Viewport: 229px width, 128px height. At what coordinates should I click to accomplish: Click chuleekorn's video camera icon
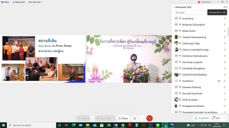(x=219, y=81)
